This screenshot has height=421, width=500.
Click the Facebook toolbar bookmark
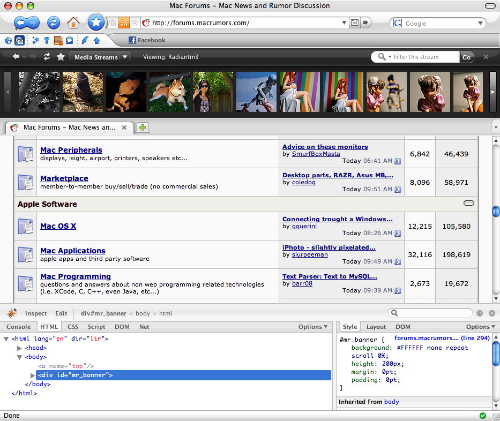point(147,40)
